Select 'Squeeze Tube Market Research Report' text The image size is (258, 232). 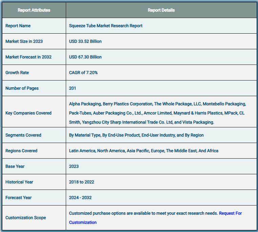(x=106, y=26)
